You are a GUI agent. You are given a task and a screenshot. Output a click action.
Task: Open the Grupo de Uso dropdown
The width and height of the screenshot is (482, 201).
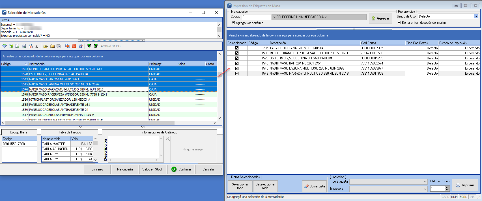[476, 16]
